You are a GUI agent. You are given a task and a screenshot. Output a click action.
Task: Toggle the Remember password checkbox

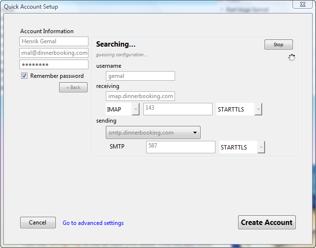coord(24,76)
